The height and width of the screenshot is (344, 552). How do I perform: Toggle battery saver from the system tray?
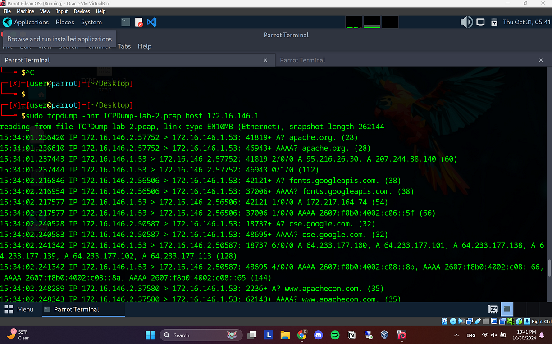point(503,335)
